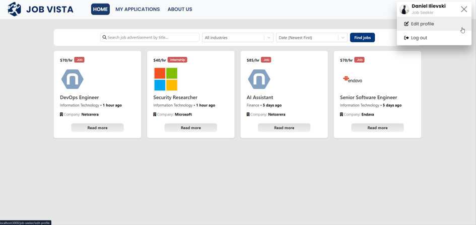Select Edit profile from user menu
This screenshot has height=225, width=476.
(422, 24)
